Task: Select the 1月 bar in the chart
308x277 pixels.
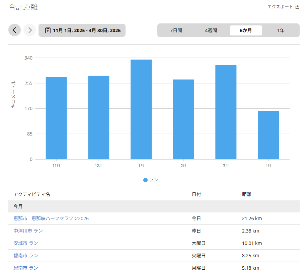Action: pyautogui.click(x=141, y=109)
